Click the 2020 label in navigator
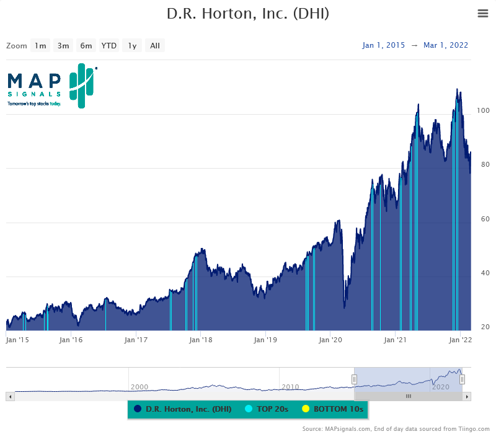496x434 pixels. tap(441, 387)
